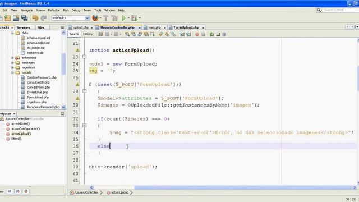Toggle Bookmark in editor toolbar
359x202 pixels.
[x=173, y=34]
